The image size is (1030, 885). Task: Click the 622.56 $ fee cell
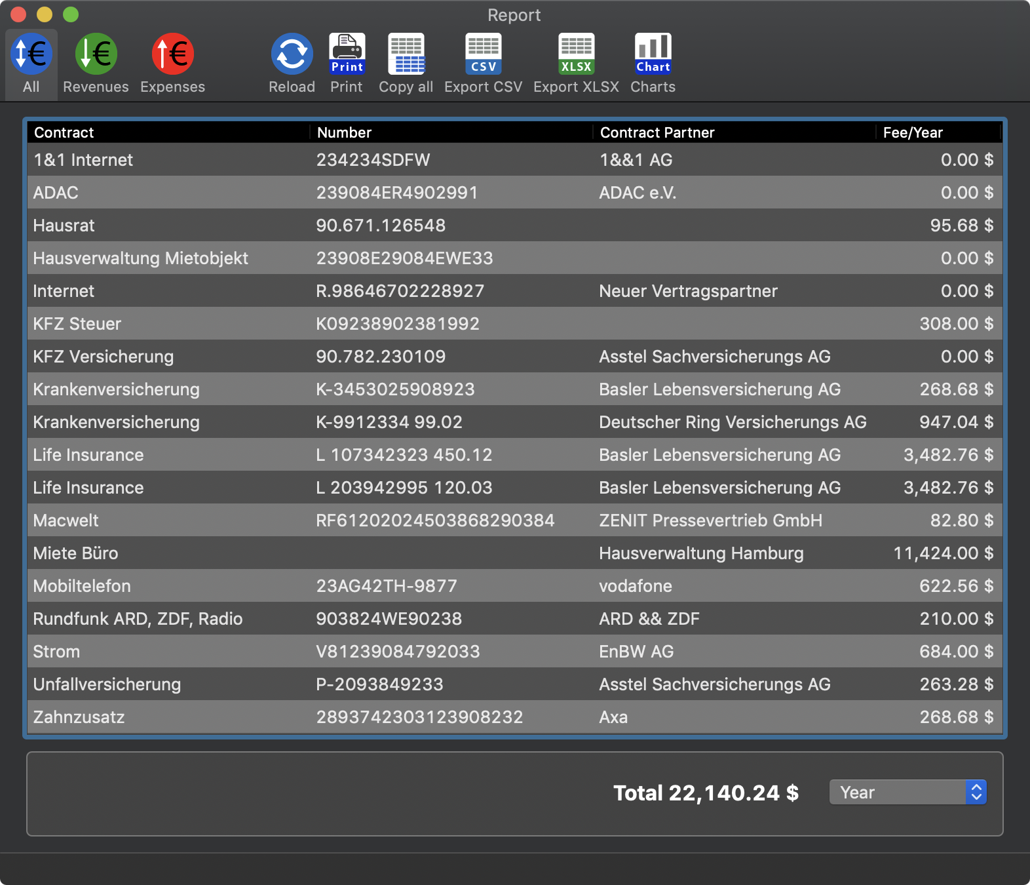click(957, 586)
